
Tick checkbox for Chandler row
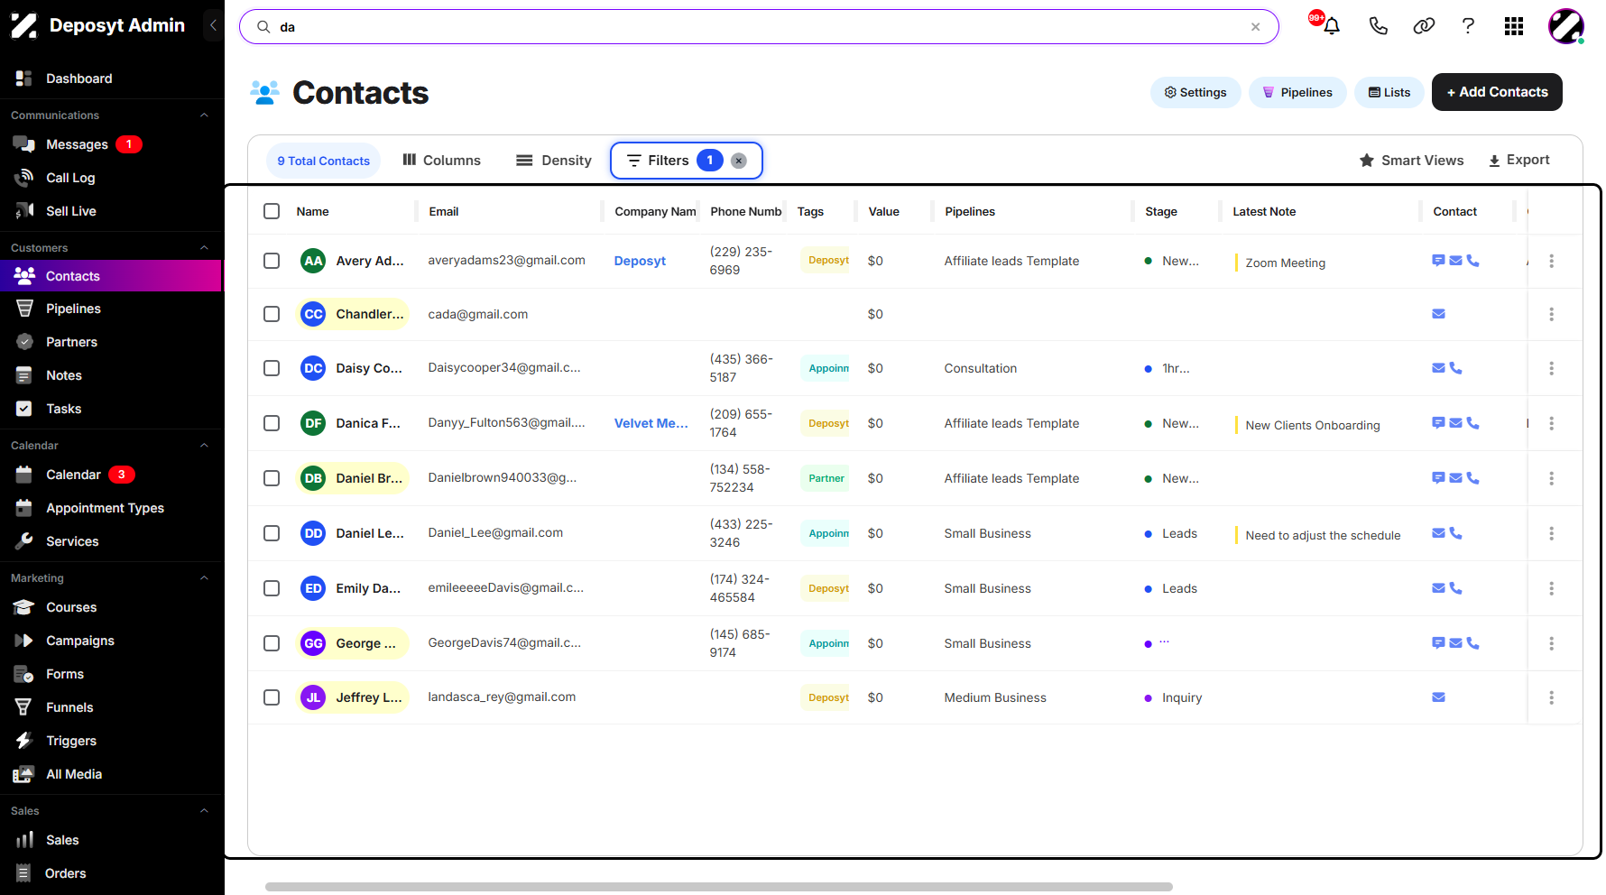272,314
